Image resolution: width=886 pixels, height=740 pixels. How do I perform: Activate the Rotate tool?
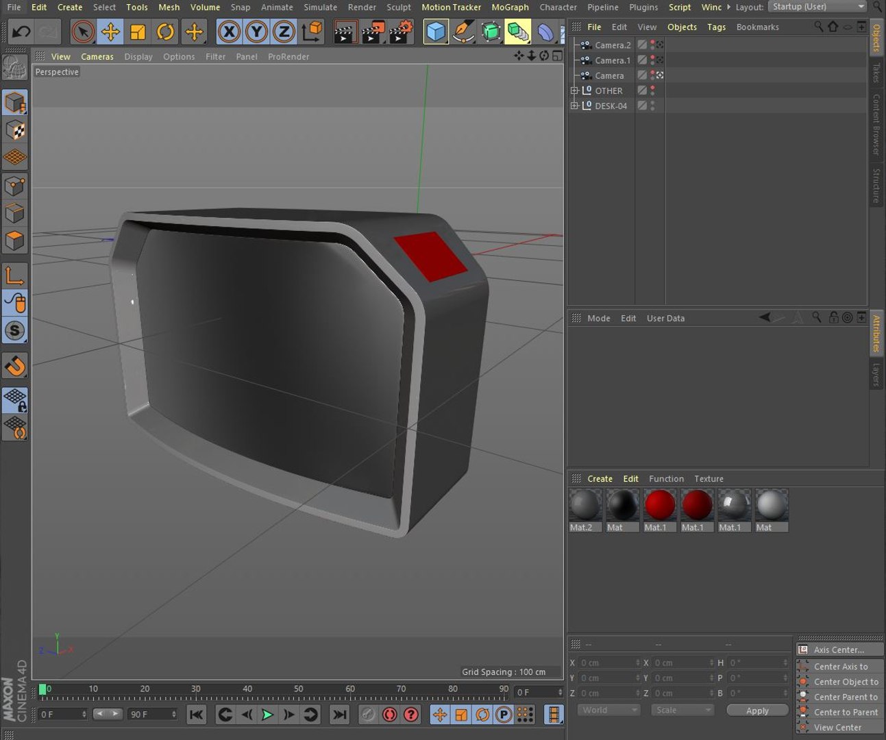click(x=165, y=32)
